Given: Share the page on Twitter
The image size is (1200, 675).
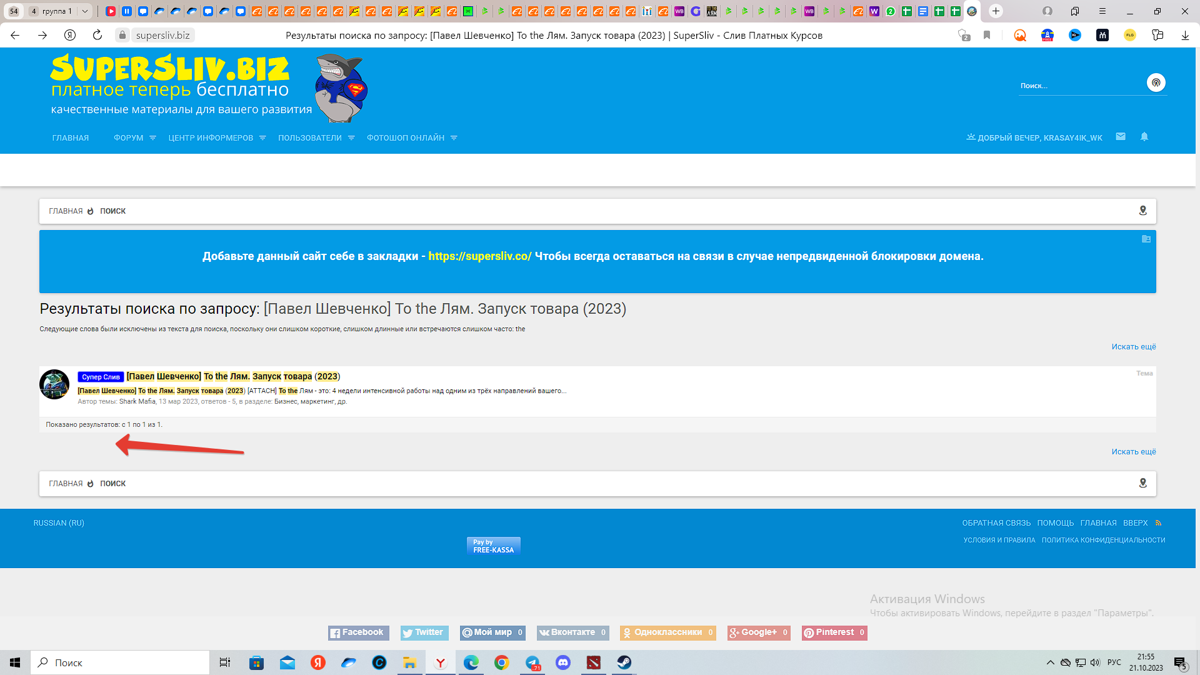Looking at the screenshot, I should (424, 632).
